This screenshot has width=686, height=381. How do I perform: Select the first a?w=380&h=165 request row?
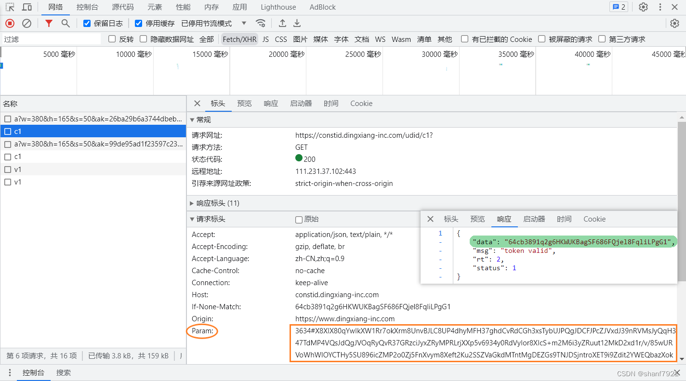[x=93, y=119]
